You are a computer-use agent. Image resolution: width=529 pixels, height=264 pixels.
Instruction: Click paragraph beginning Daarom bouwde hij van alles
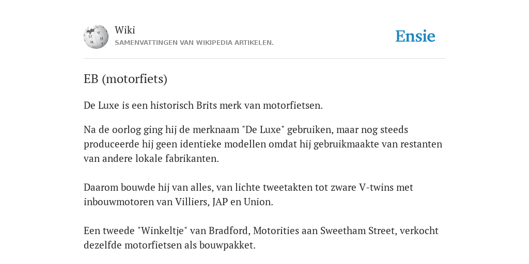pyautogui.click(x=248, y=194)
